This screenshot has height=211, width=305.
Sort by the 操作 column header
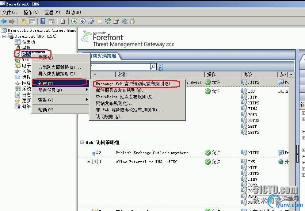[x=223, y=74]
